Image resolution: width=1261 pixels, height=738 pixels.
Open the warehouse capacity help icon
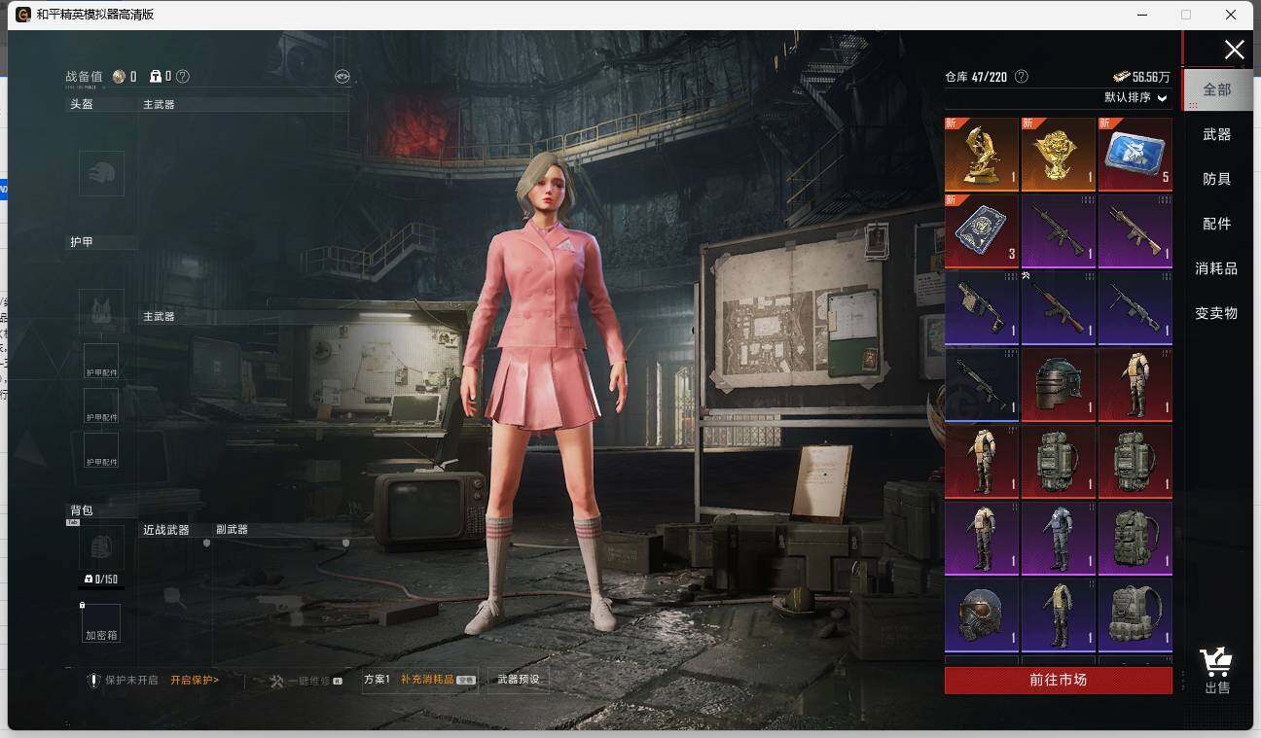pos(1021,77)
